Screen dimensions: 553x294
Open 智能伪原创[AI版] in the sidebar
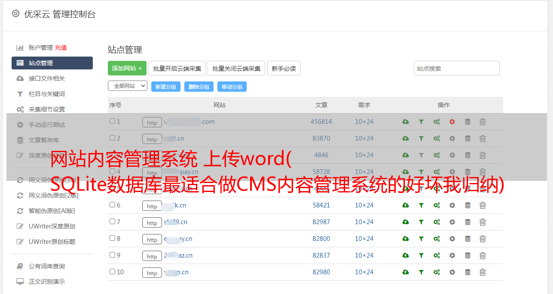[x=52, y=211]
